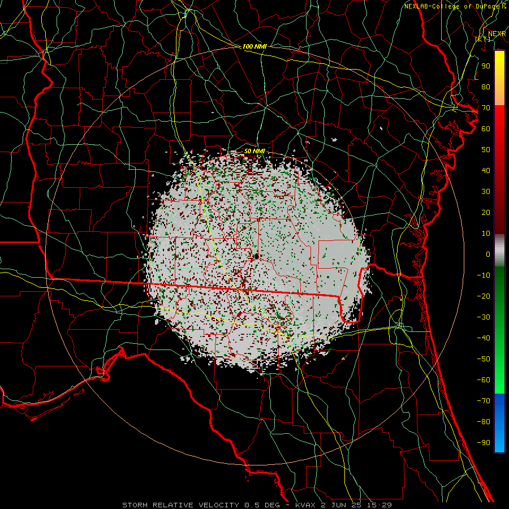Click the "50 NMI" range ring label
The width and height of the screenshot is (509, 509).
255,151
